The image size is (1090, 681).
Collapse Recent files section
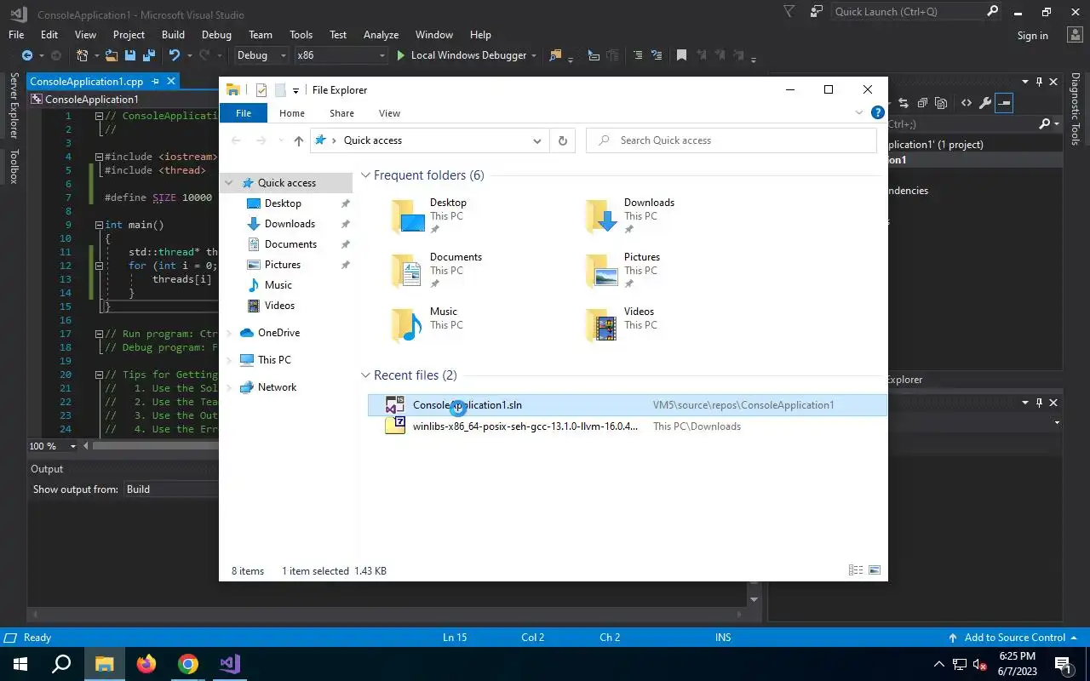[365, 375]
